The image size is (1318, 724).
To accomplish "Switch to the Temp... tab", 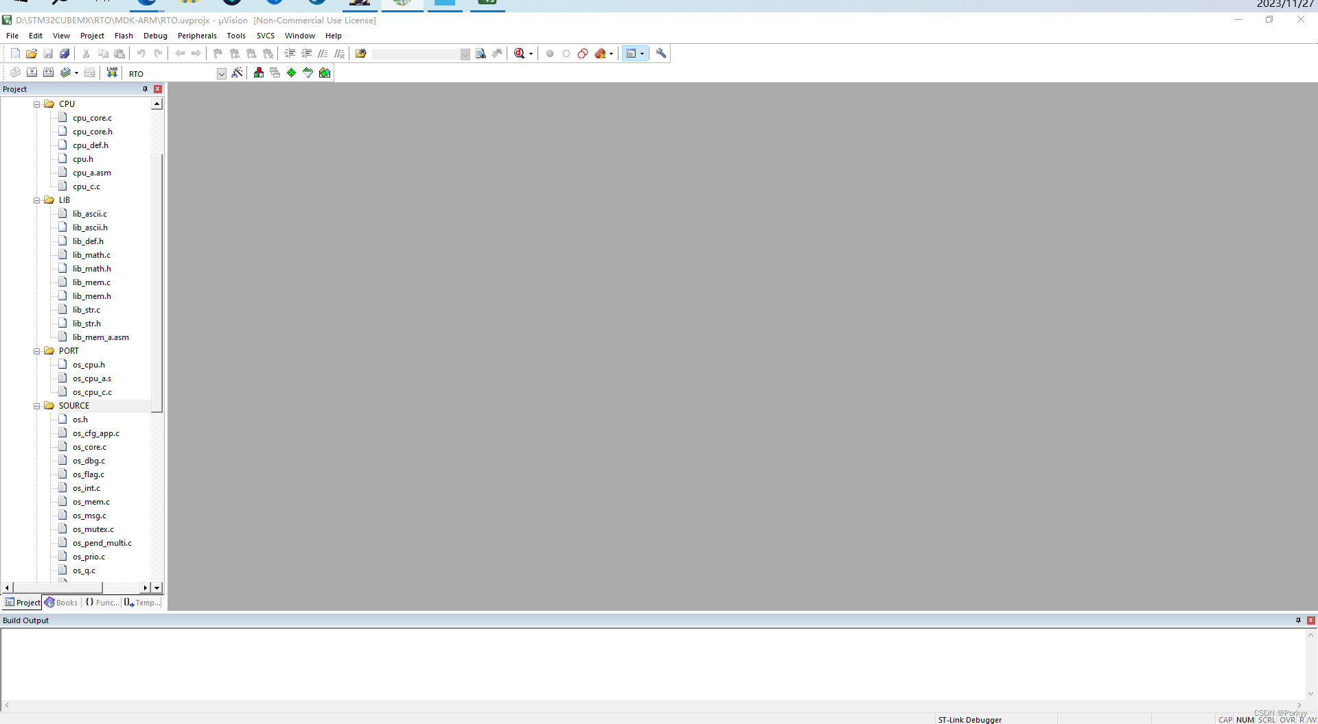I will [143, 603].
